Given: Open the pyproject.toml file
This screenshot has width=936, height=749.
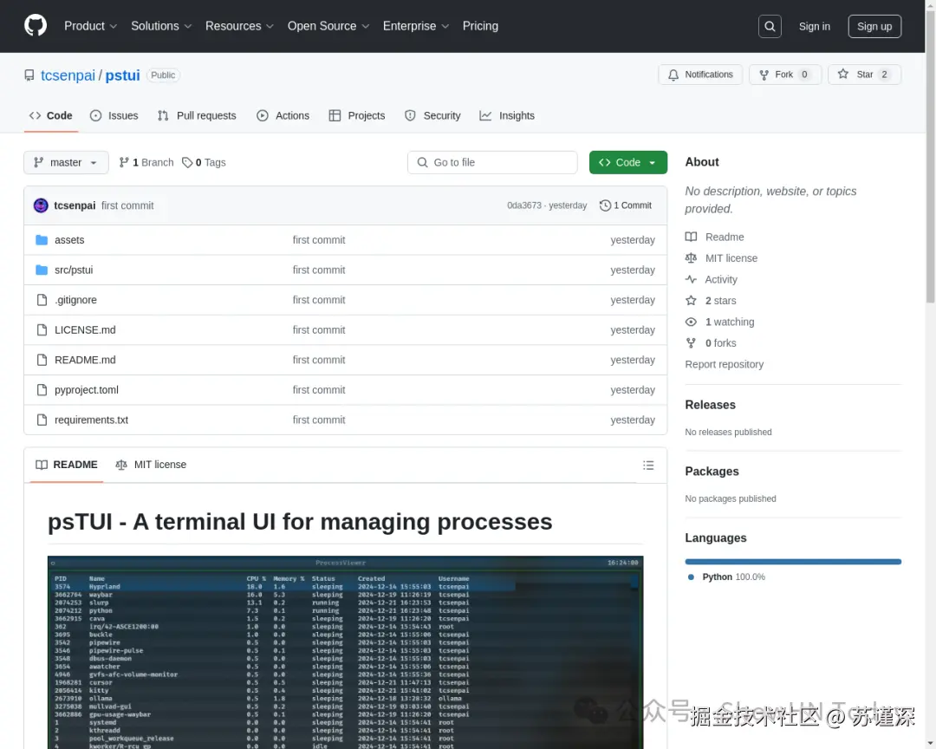Looking at the screenshot, I should point(86,389).
